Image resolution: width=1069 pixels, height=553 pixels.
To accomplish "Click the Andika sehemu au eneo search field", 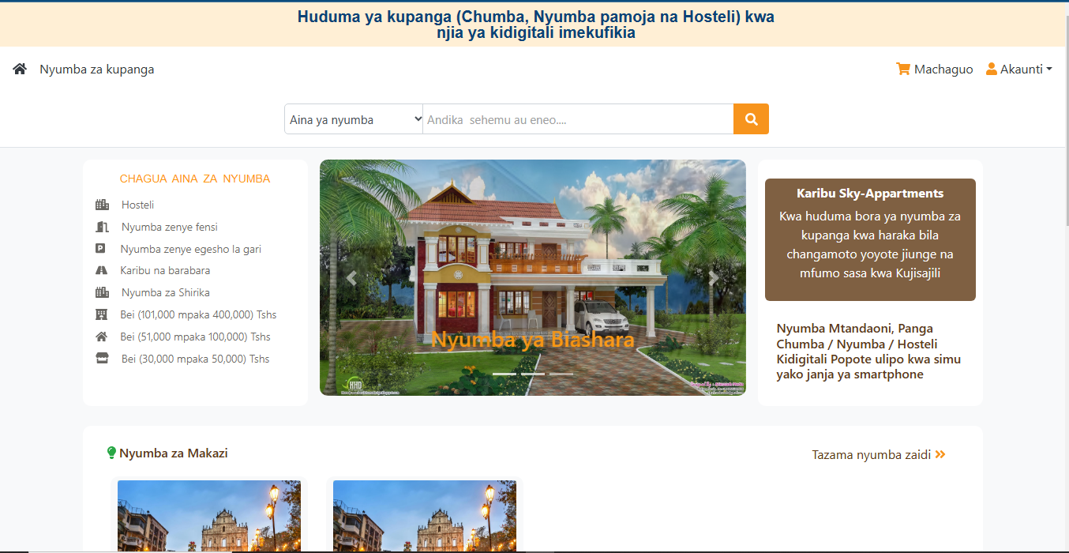I will coord(578,120).
